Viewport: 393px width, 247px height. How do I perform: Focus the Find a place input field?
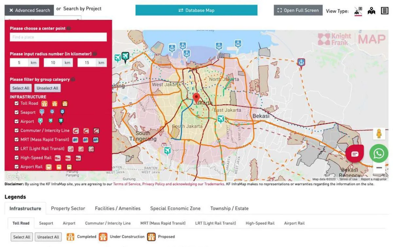(58, 37)
